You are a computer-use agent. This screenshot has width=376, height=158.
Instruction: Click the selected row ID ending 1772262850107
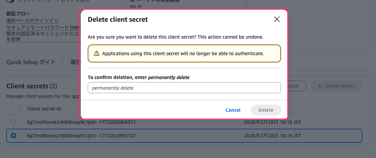coord(81,136)
